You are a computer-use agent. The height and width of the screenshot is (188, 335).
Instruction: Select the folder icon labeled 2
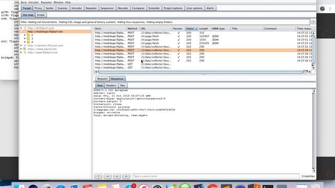point(28,35)
